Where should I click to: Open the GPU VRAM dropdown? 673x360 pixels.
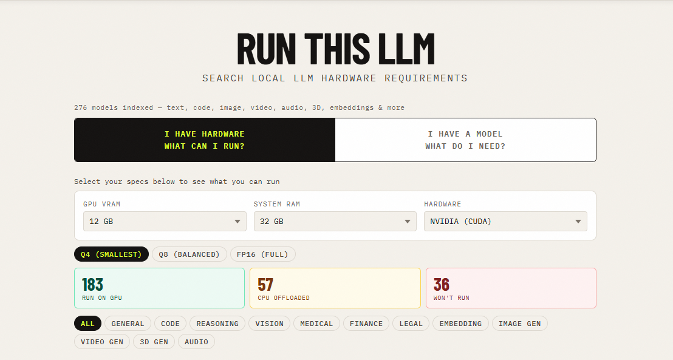164,221
